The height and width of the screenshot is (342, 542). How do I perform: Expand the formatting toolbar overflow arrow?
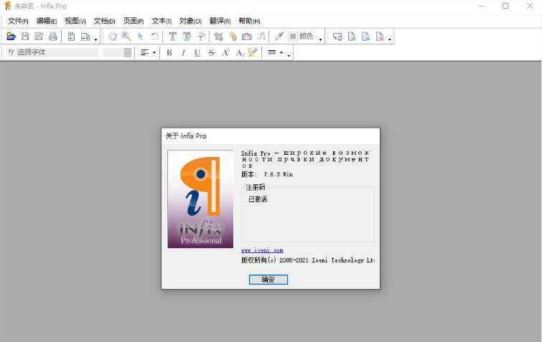[x=289, y=55]
